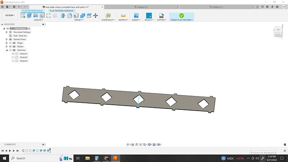Open the DESIGN workspace dropdown
The image size is (288, 162).
pyautogui.click(x=10, y=15)
